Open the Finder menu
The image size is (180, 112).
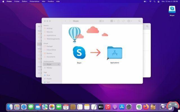click(9, 1)
